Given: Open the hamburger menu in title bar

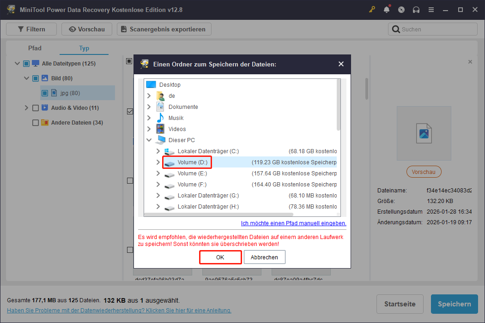Looking at the screenshot, I should pos(431,10).
